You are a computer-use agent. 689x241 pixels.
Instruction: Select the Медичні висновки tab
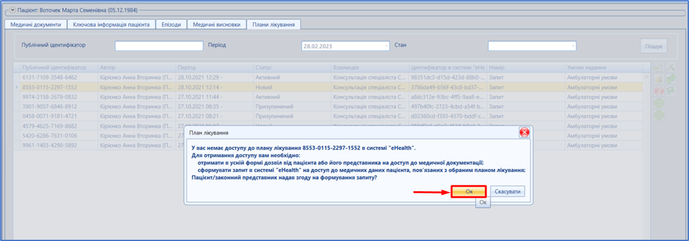pyautogui.click(x=217, y=24)
